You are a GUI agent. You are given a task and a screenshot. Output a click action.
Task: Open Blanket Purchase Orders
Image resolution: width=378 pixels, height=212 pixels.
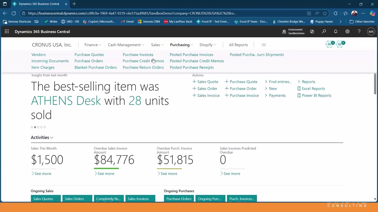[x=96, y=67]
